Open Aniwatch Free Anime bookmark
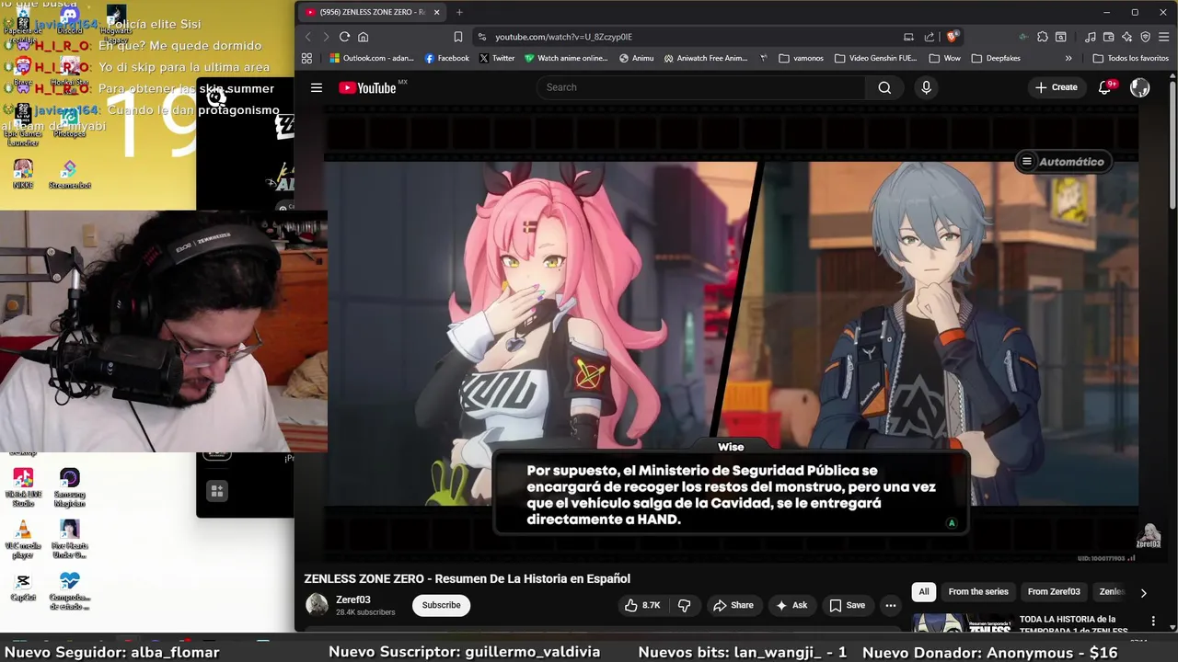This screenshot has height=662, width=1178. (706, 58)
